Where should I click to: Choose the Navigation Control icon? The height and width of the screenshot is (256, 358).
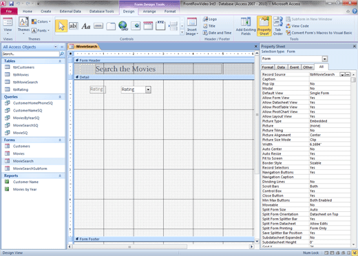(148, 26)
